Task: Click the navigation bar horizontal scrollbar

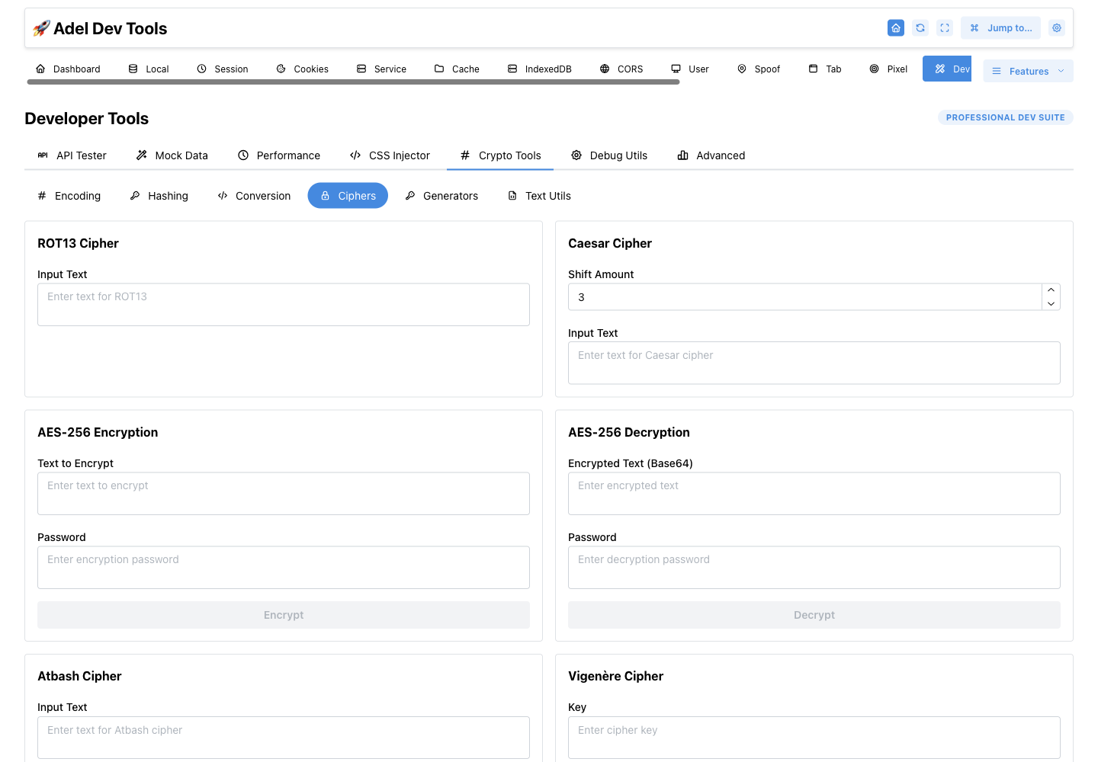Action: point(353,82)
